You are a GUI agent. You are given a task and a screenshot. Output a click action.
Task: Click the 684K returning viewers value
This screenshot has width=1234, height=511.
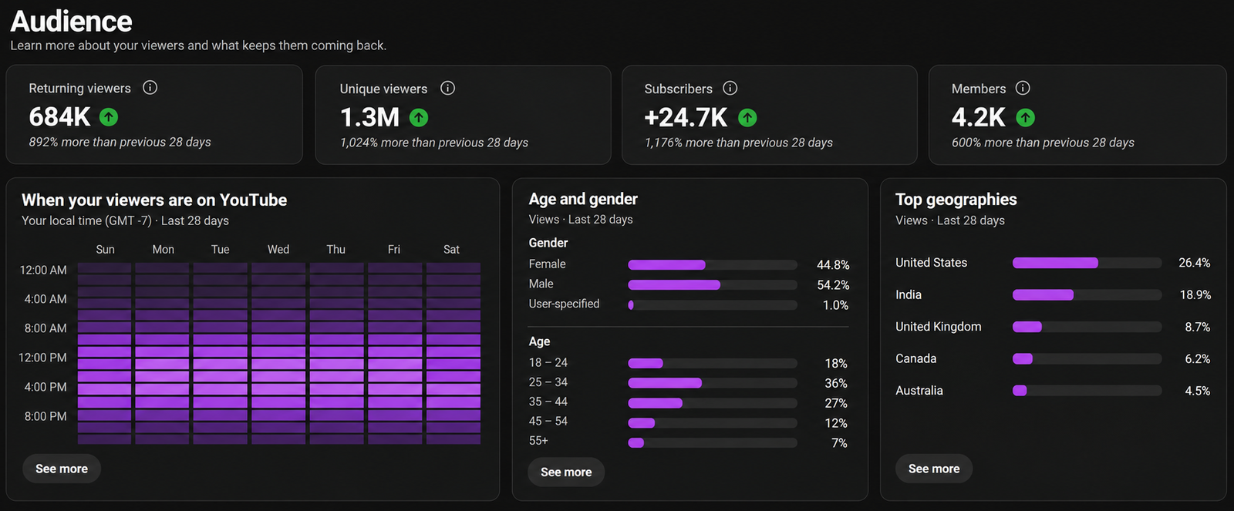point(59,117)
